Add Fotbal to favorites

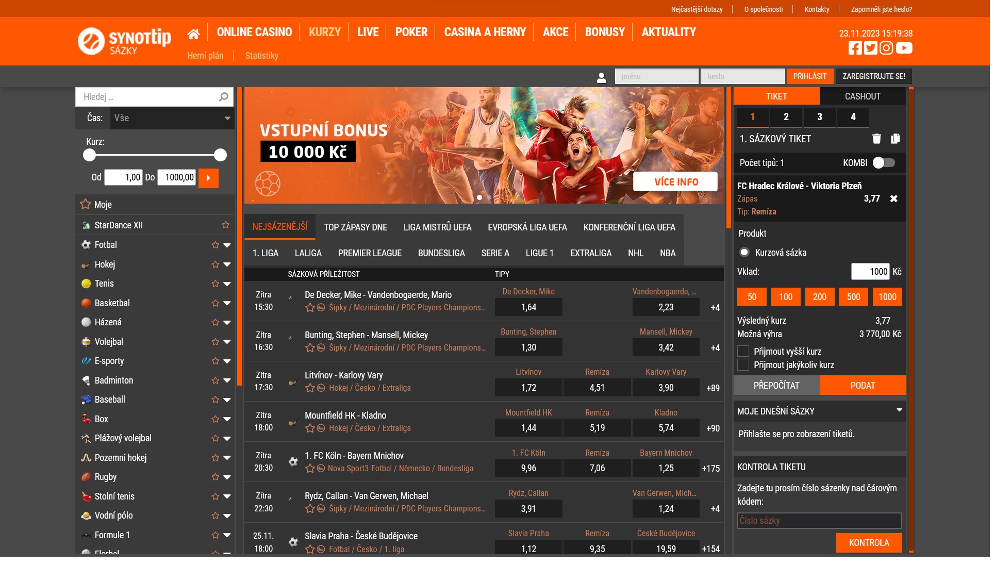click(216, 245)
